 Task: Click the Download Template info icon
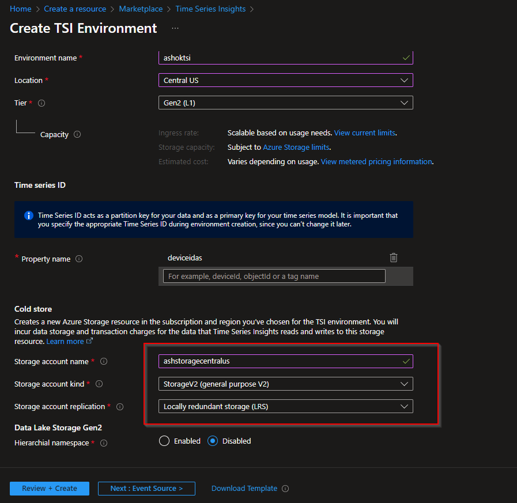coord(285,489)
